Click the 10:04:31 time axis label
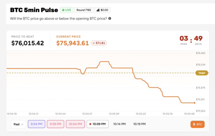 (x=34, y=114)
